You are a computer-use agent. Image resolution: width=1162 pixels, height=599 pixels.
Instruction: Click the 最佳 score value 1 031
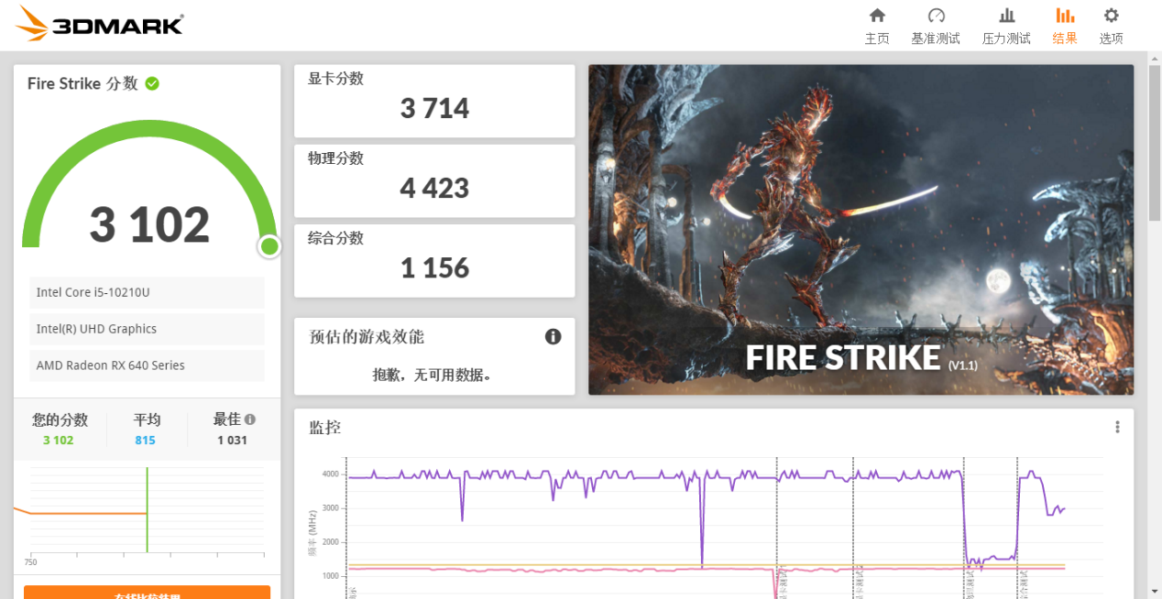[x=232, y=441]
